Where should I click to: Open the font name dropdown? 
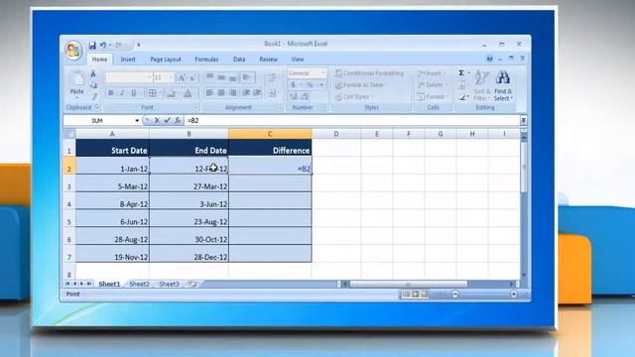[149, 77]
